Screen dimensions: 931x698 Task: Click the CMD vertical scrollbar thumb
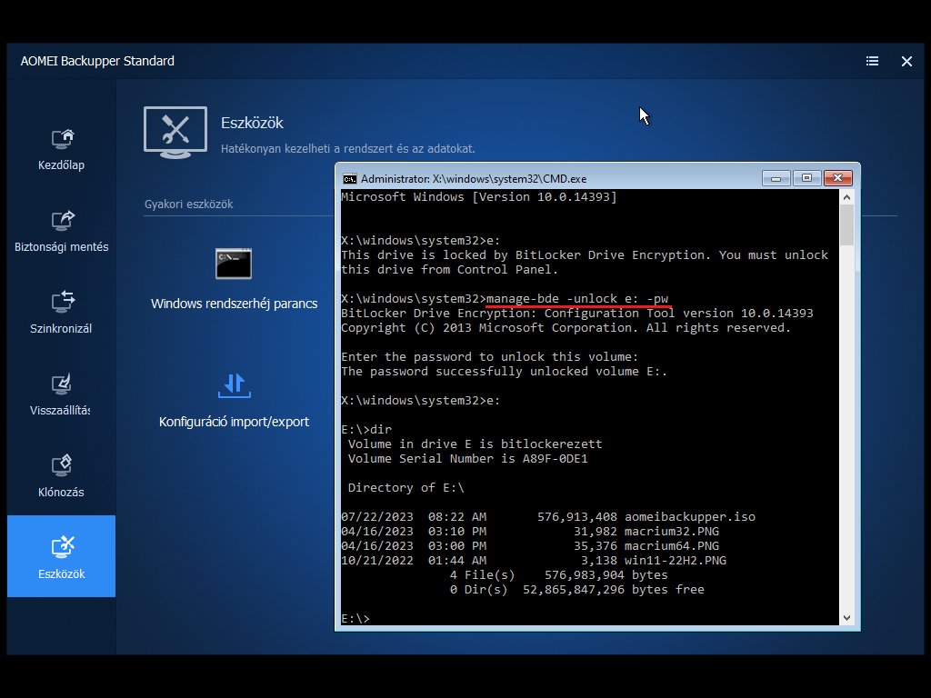click(x=846, y=225)
